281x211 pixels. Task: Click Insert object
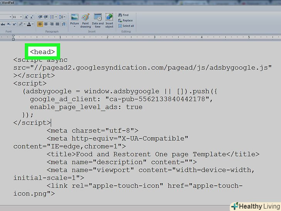click(x=109, y=20)
